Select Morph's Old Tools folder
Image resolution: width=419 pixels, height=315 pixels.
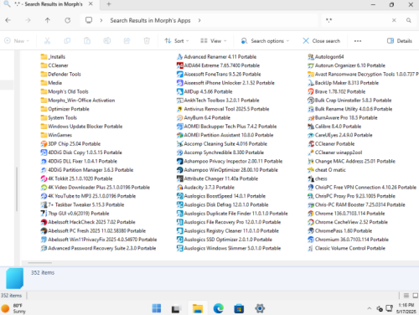[x=65, y=91]
